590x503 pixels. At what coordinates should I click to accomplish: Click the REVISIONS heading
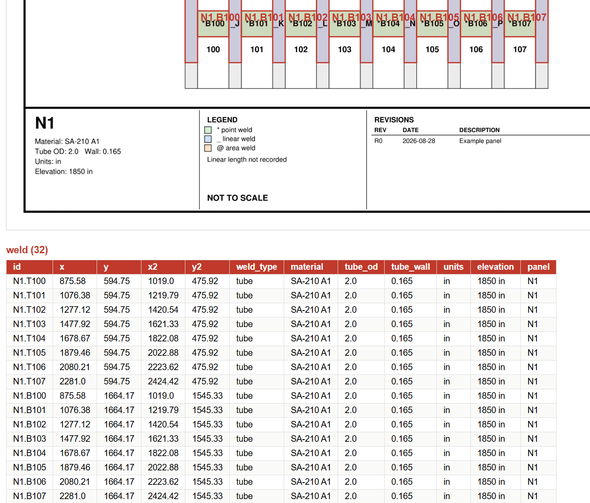click(x=394, y=120)
